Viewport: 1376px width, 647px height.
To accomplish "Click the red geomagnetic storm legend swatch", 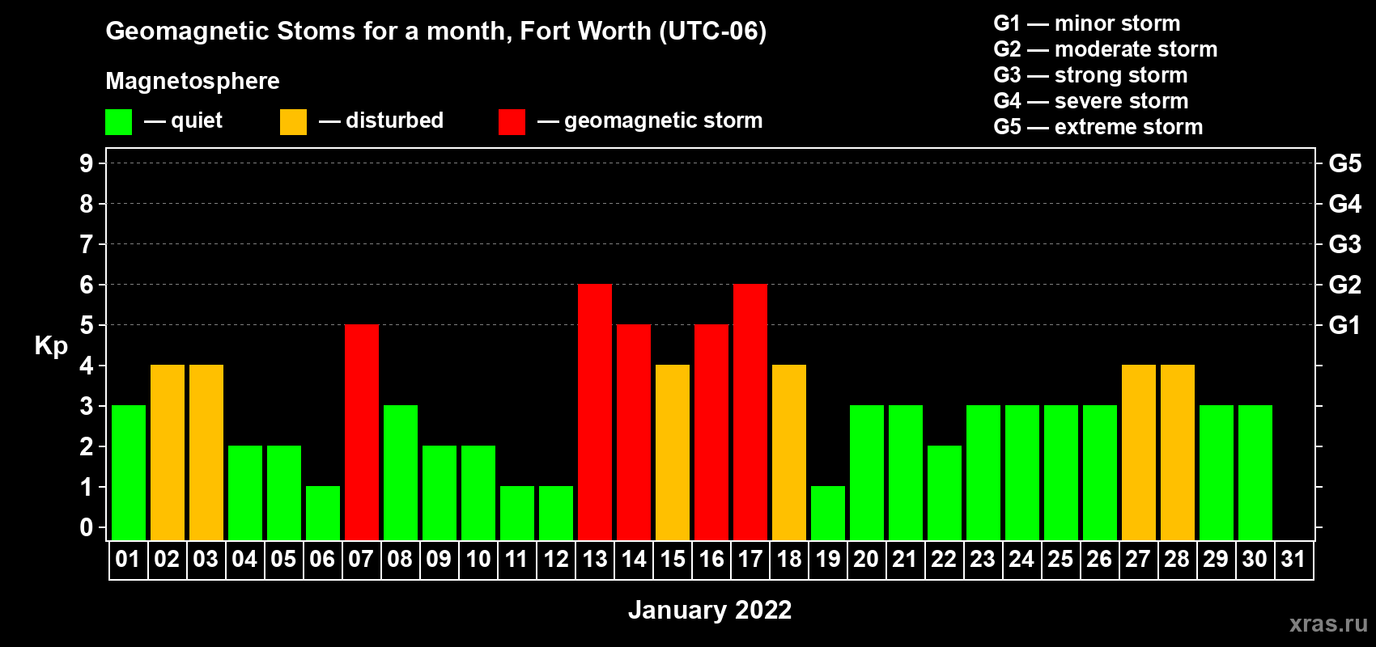I will click(x=512, y=122).
